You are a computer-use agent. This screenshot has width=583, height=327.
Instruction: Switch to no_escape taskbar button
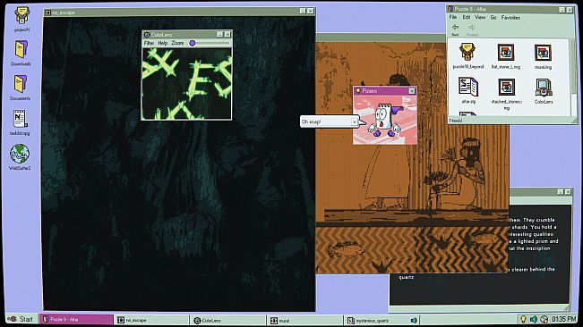(x=151, y=320)
